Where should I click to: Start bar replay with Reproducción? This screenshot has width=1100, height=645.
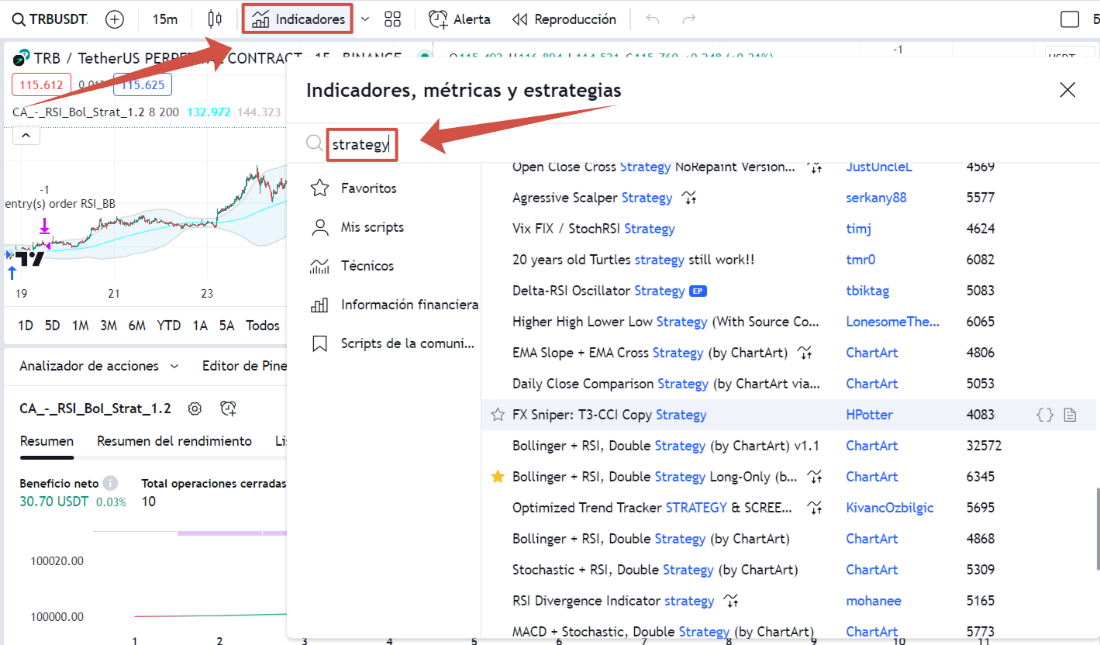564,19
